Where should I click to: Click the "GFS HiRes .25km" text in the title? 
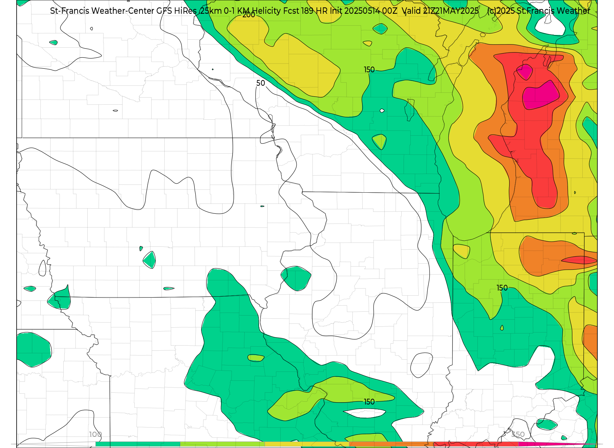[189, 11]
